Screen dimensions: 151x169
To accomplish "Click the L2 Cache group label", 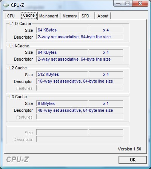I will pyautogui.click(x=18, y=68).
